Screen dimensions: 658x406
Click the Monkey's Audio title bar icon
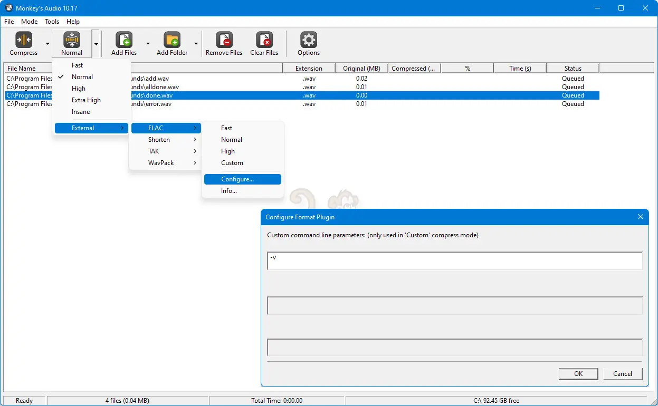pos(8,8)
